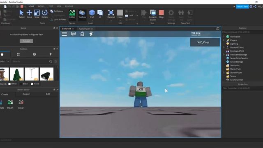
Task: Expand the Workspace tree node
Action: pyautogui.click(x=224, y=37)
